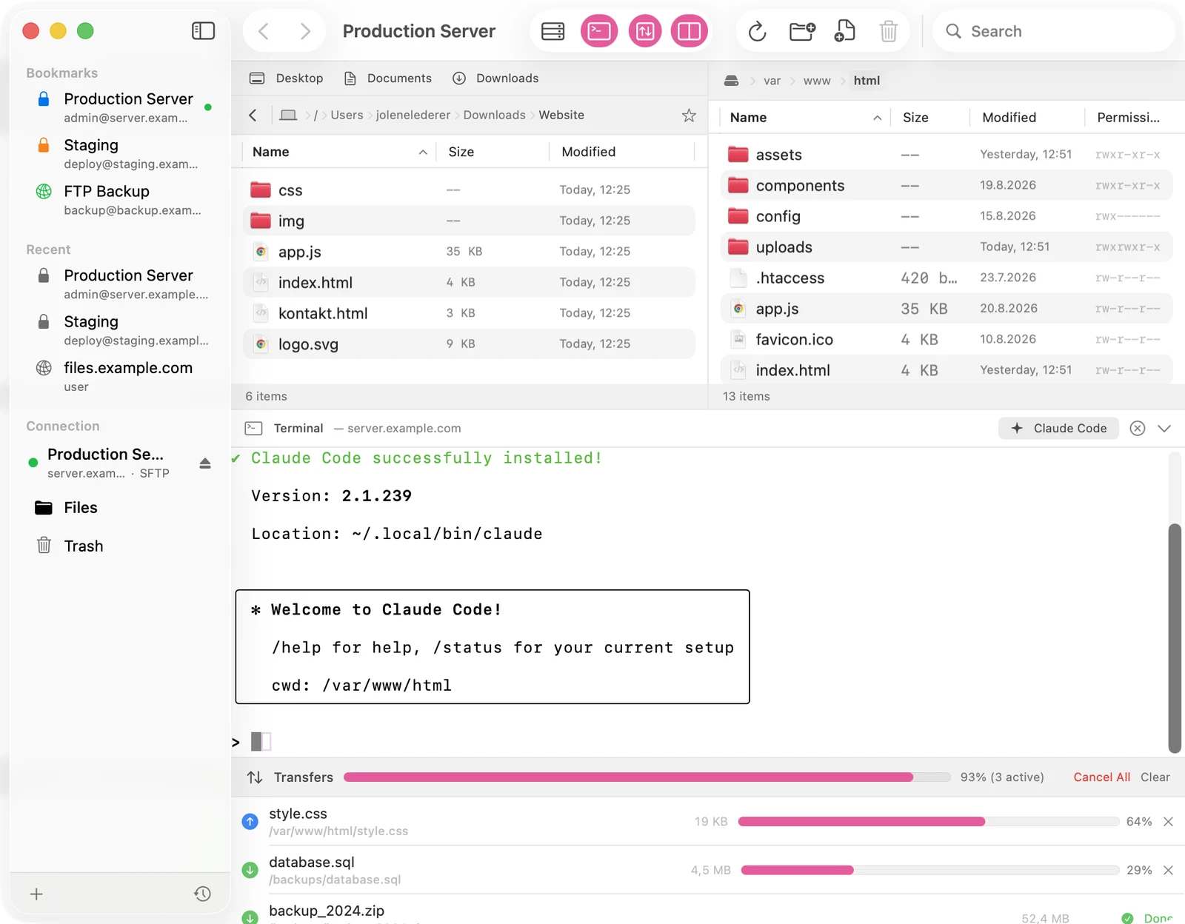Open connection history clock icon

tap(202, 894)
